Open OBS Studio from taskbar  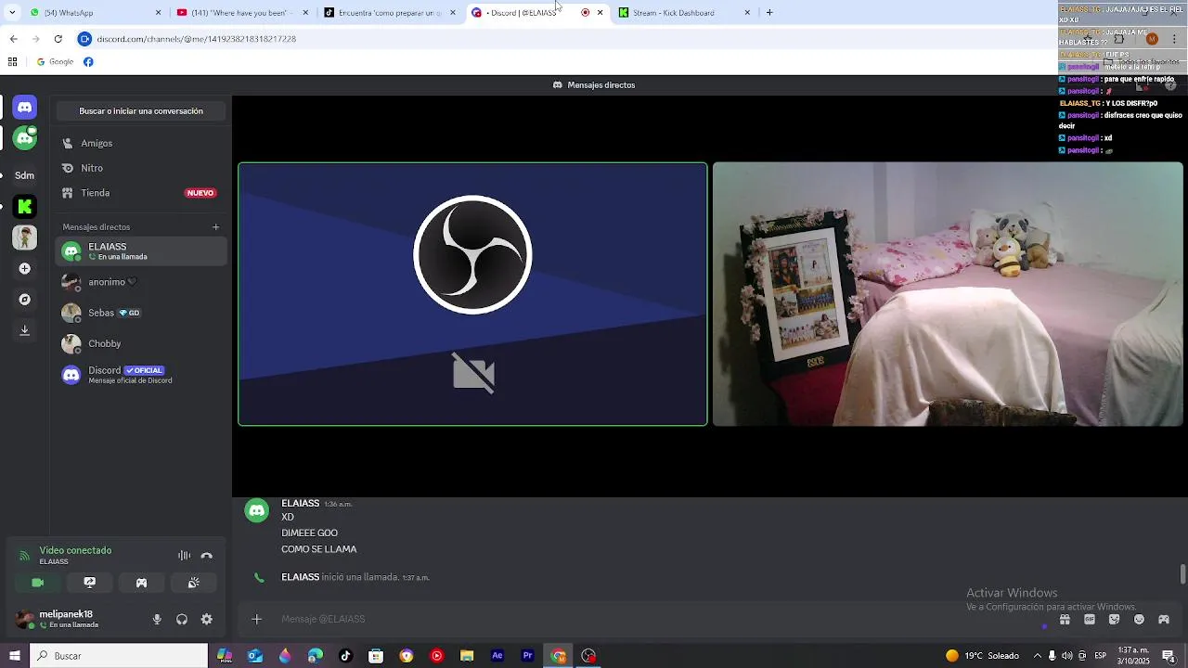(588, 656)
